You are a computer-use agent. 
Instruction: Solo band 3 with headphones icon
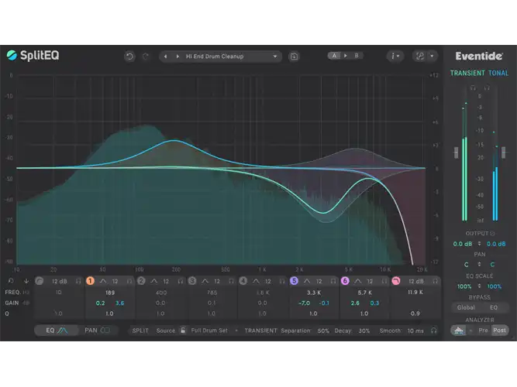tap(231, 281)
